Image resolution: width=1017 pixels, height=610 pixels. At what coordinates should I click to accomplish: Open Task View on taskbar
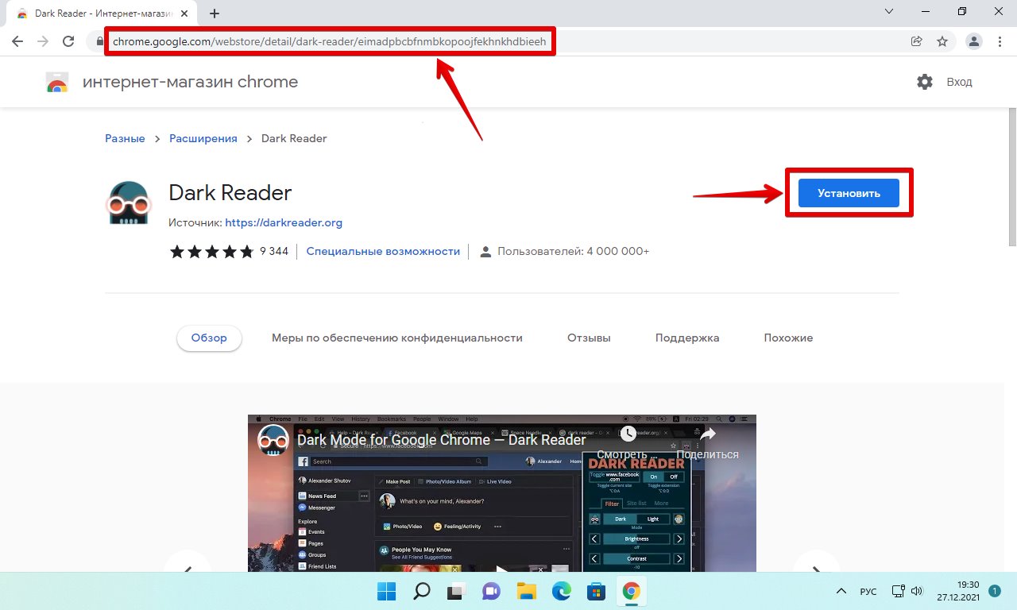tap(456, 591)
